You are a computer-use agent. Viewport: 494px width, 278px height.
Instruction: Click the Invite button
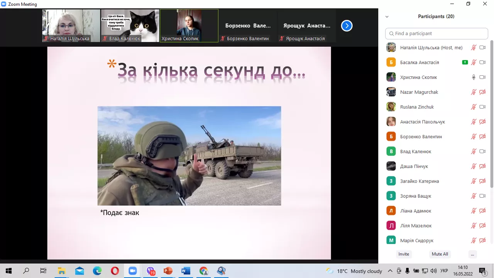coord(404,254)
